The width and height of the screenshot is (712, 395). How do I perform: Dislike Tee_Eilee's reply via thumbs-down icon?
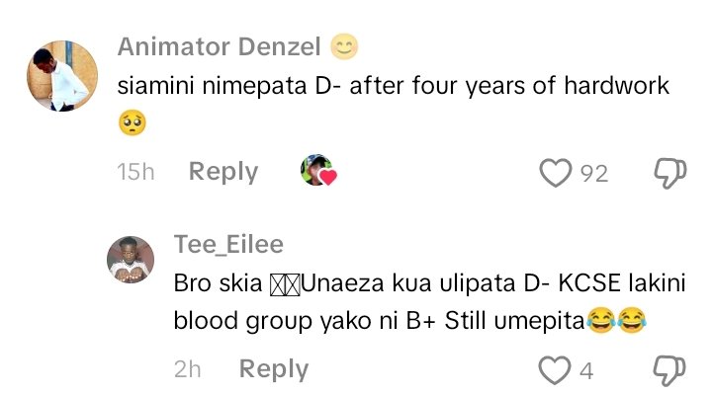668,370
